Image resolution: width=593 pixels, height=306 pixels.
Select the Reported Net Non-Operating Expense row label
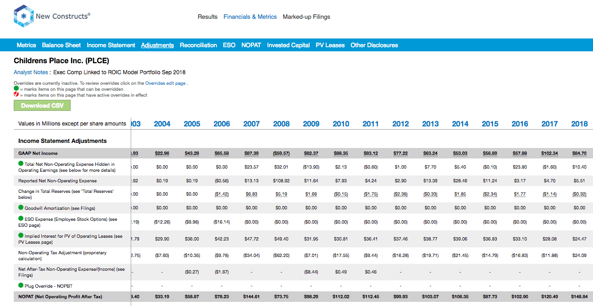pos(57,181)
